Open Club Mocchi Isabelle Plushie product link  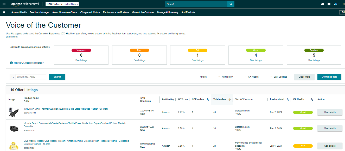pyautogui.click(x=76, y=142)
